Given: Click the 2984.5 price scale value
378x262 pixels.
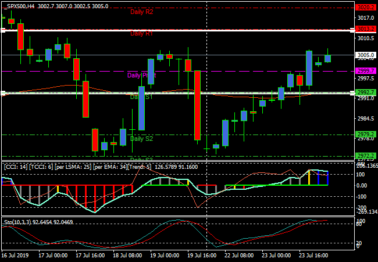Looking at the screenshot, I should (366, 119).
